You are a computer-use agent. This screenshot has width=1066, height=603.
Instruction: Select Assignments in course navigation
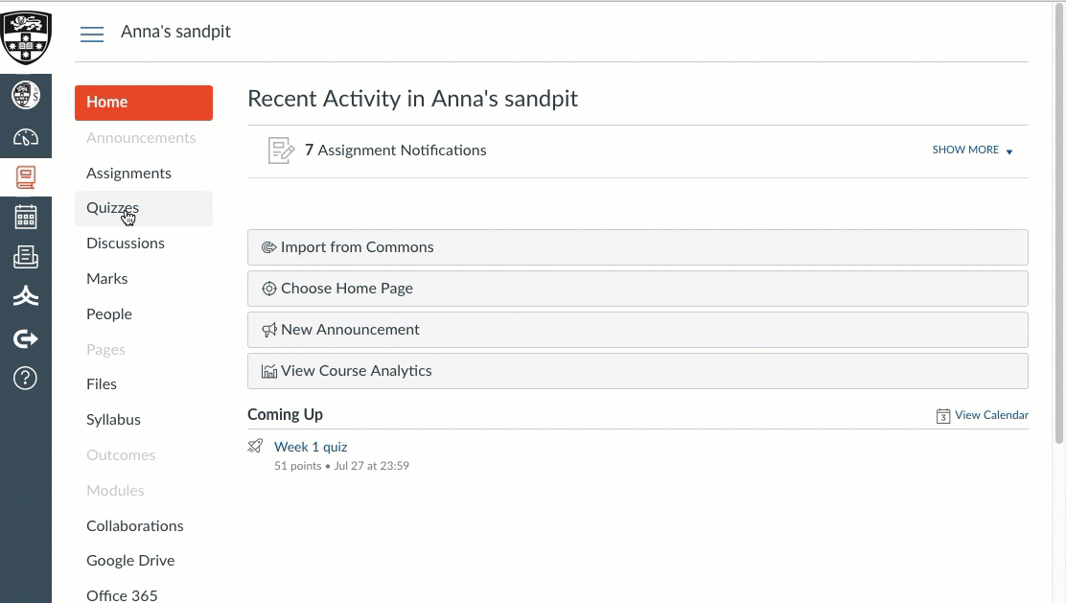point(128,174)
